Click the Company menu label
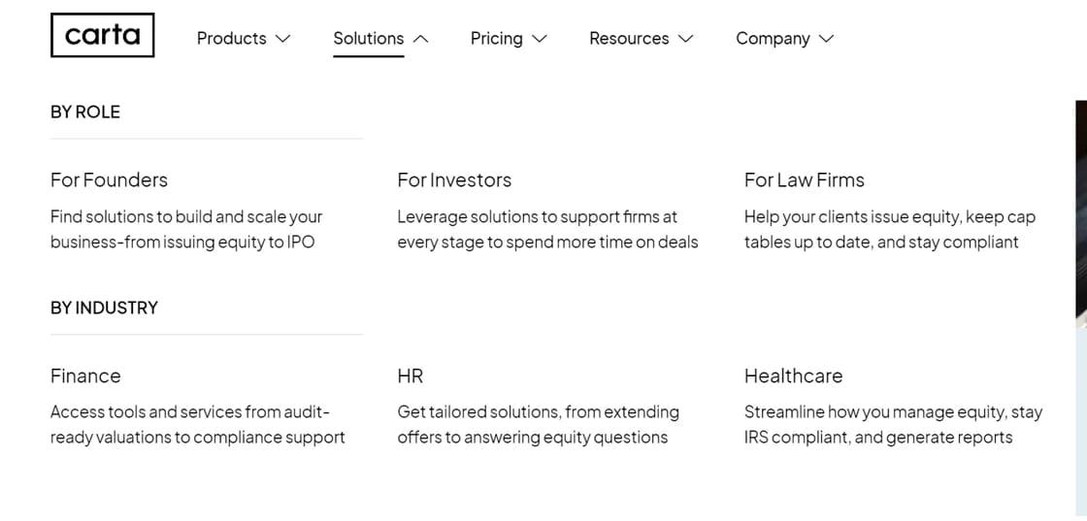The image size is (1087, 521). 773,39
